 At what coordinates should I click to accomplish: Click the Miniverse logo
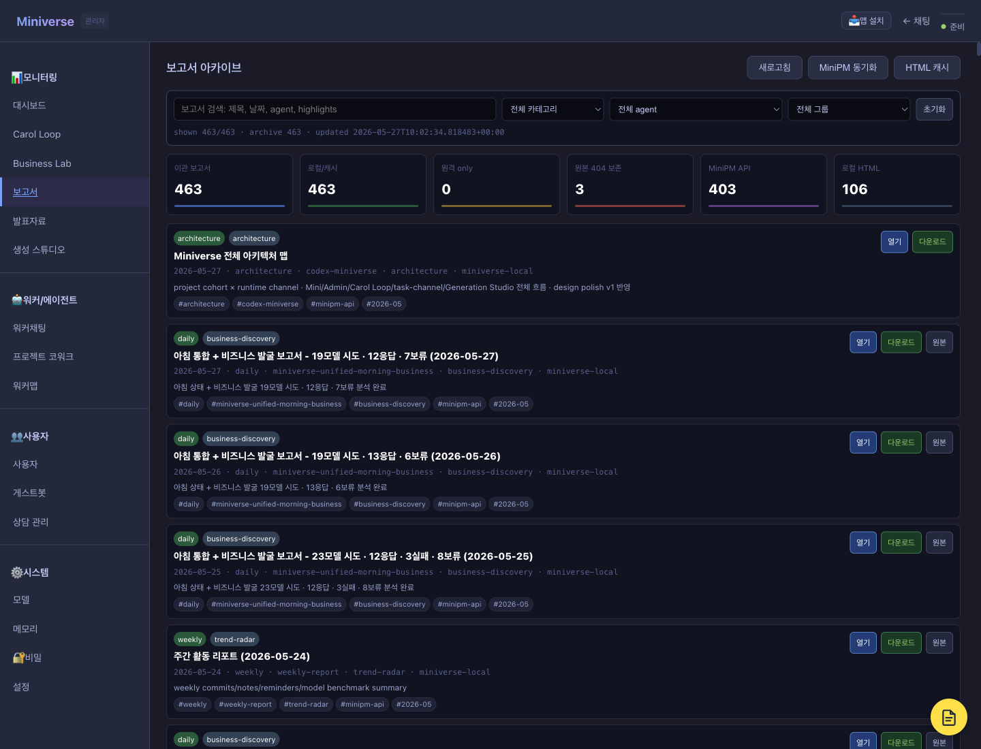click(45, 21)
